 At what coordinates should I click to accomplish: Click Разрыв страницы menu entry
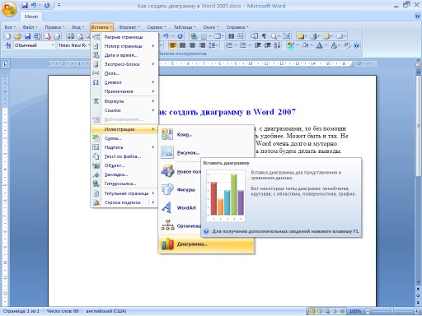[x=124, y=37]
